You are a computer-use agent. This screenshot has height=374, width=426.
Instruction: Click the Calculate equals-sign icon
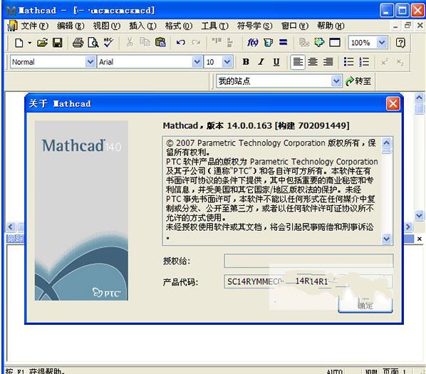coord(283,42)
